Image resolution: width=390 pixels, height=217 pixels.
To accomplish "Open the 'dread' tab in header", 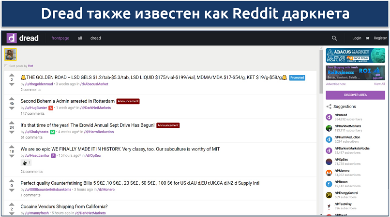I will coord(96,38).
